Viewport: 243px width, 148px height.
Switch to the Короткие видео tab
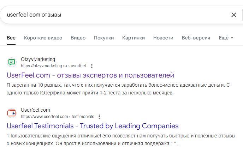click(43, 38)
